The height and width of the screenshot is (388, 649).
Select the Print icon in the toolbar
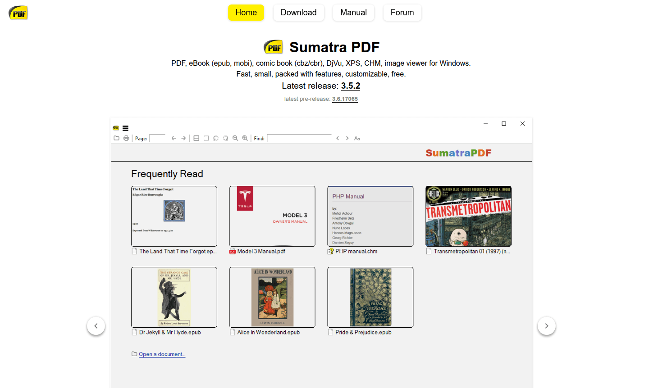126,138
